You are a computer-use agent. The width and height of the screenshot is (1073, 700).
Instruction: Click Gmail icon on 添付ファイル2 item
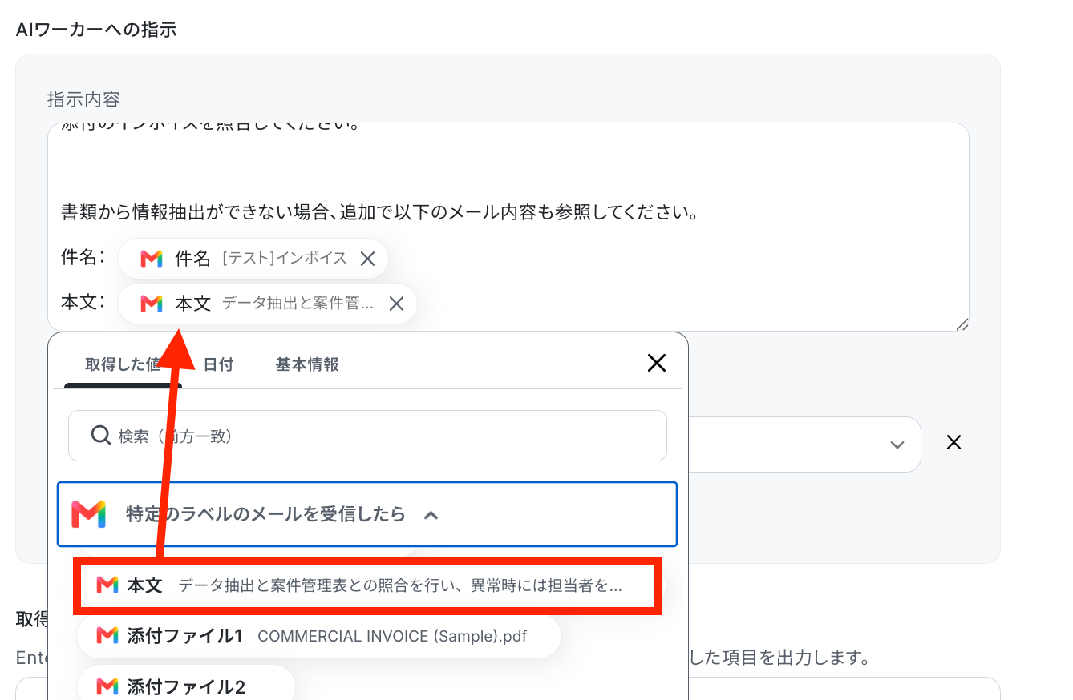coord(107,686)
